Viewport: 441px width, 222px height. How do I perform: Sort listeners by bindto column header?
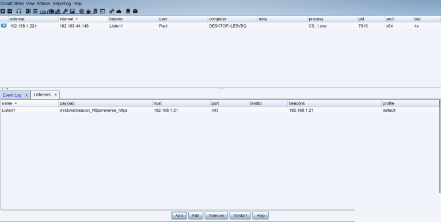[268, 103]
